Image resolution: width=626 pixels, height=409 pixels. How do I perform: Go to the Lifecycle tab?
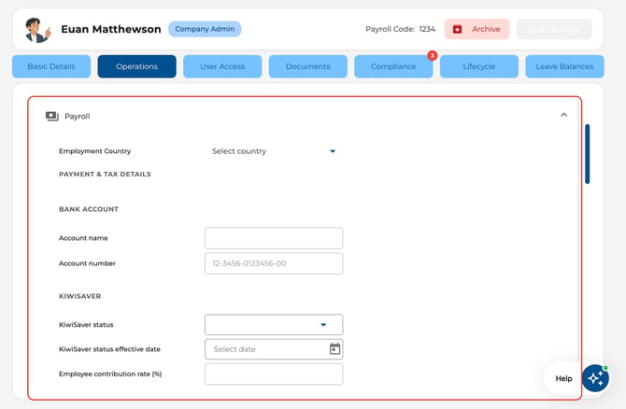(x=479, y=66)
